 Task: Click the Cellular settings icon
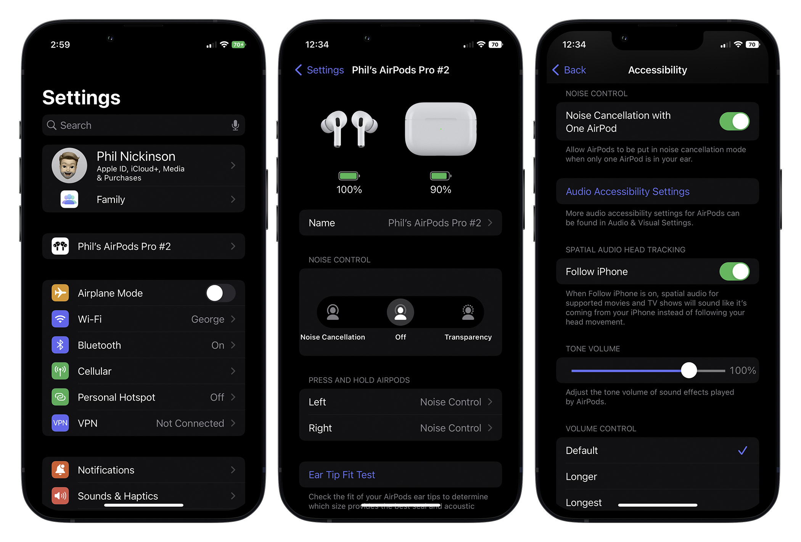tap(60, 371)
